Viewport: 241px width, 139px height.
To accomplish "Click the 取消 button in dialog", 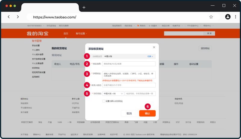I will [x=129, y=113].
